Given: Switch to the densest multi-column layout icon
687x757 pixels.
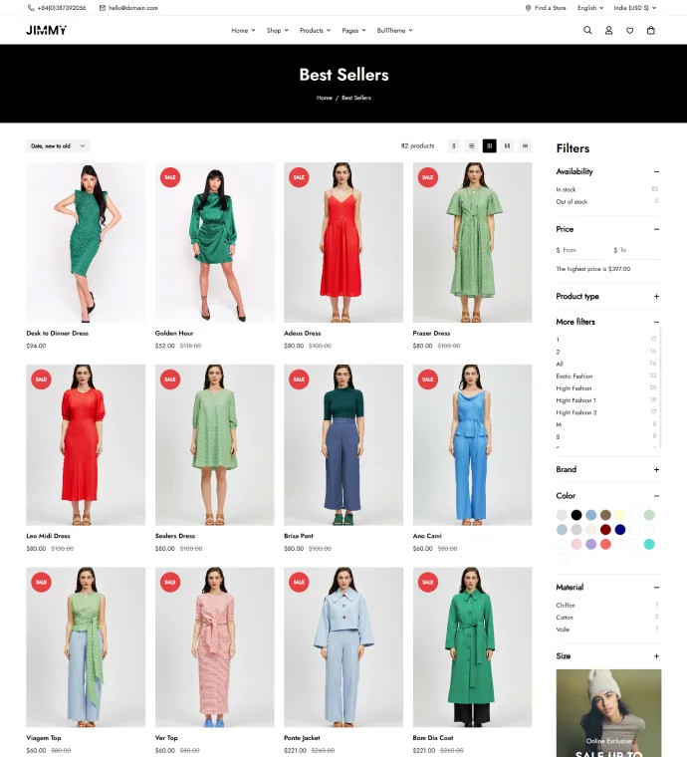Looking at the screenshot, I should [525, 145].
